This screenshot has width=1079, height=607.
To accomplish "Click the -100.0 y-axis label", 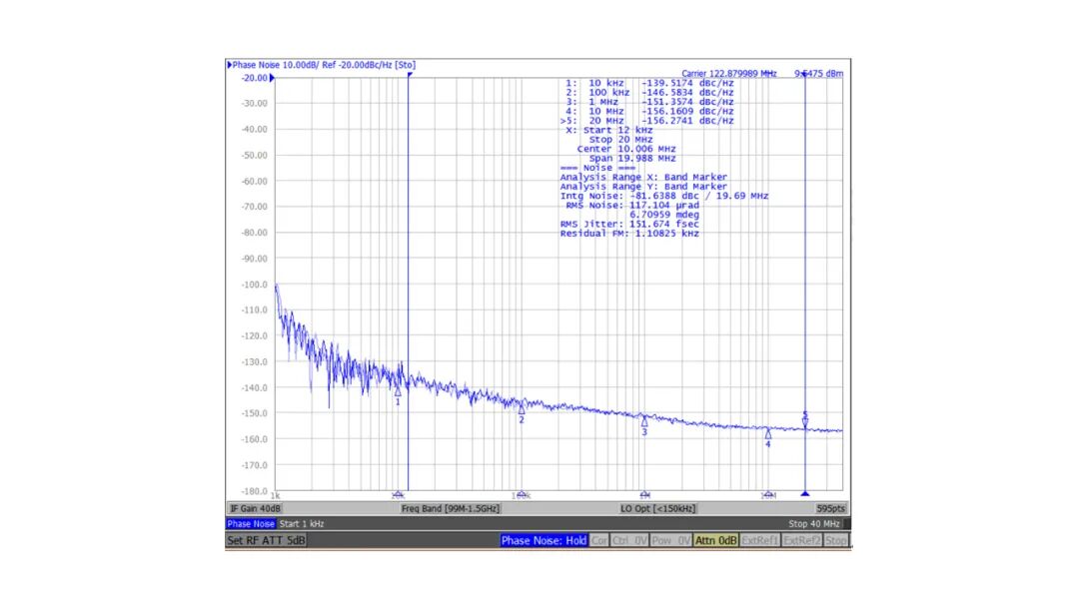I will pyautogui.click(x=254, y=285).
